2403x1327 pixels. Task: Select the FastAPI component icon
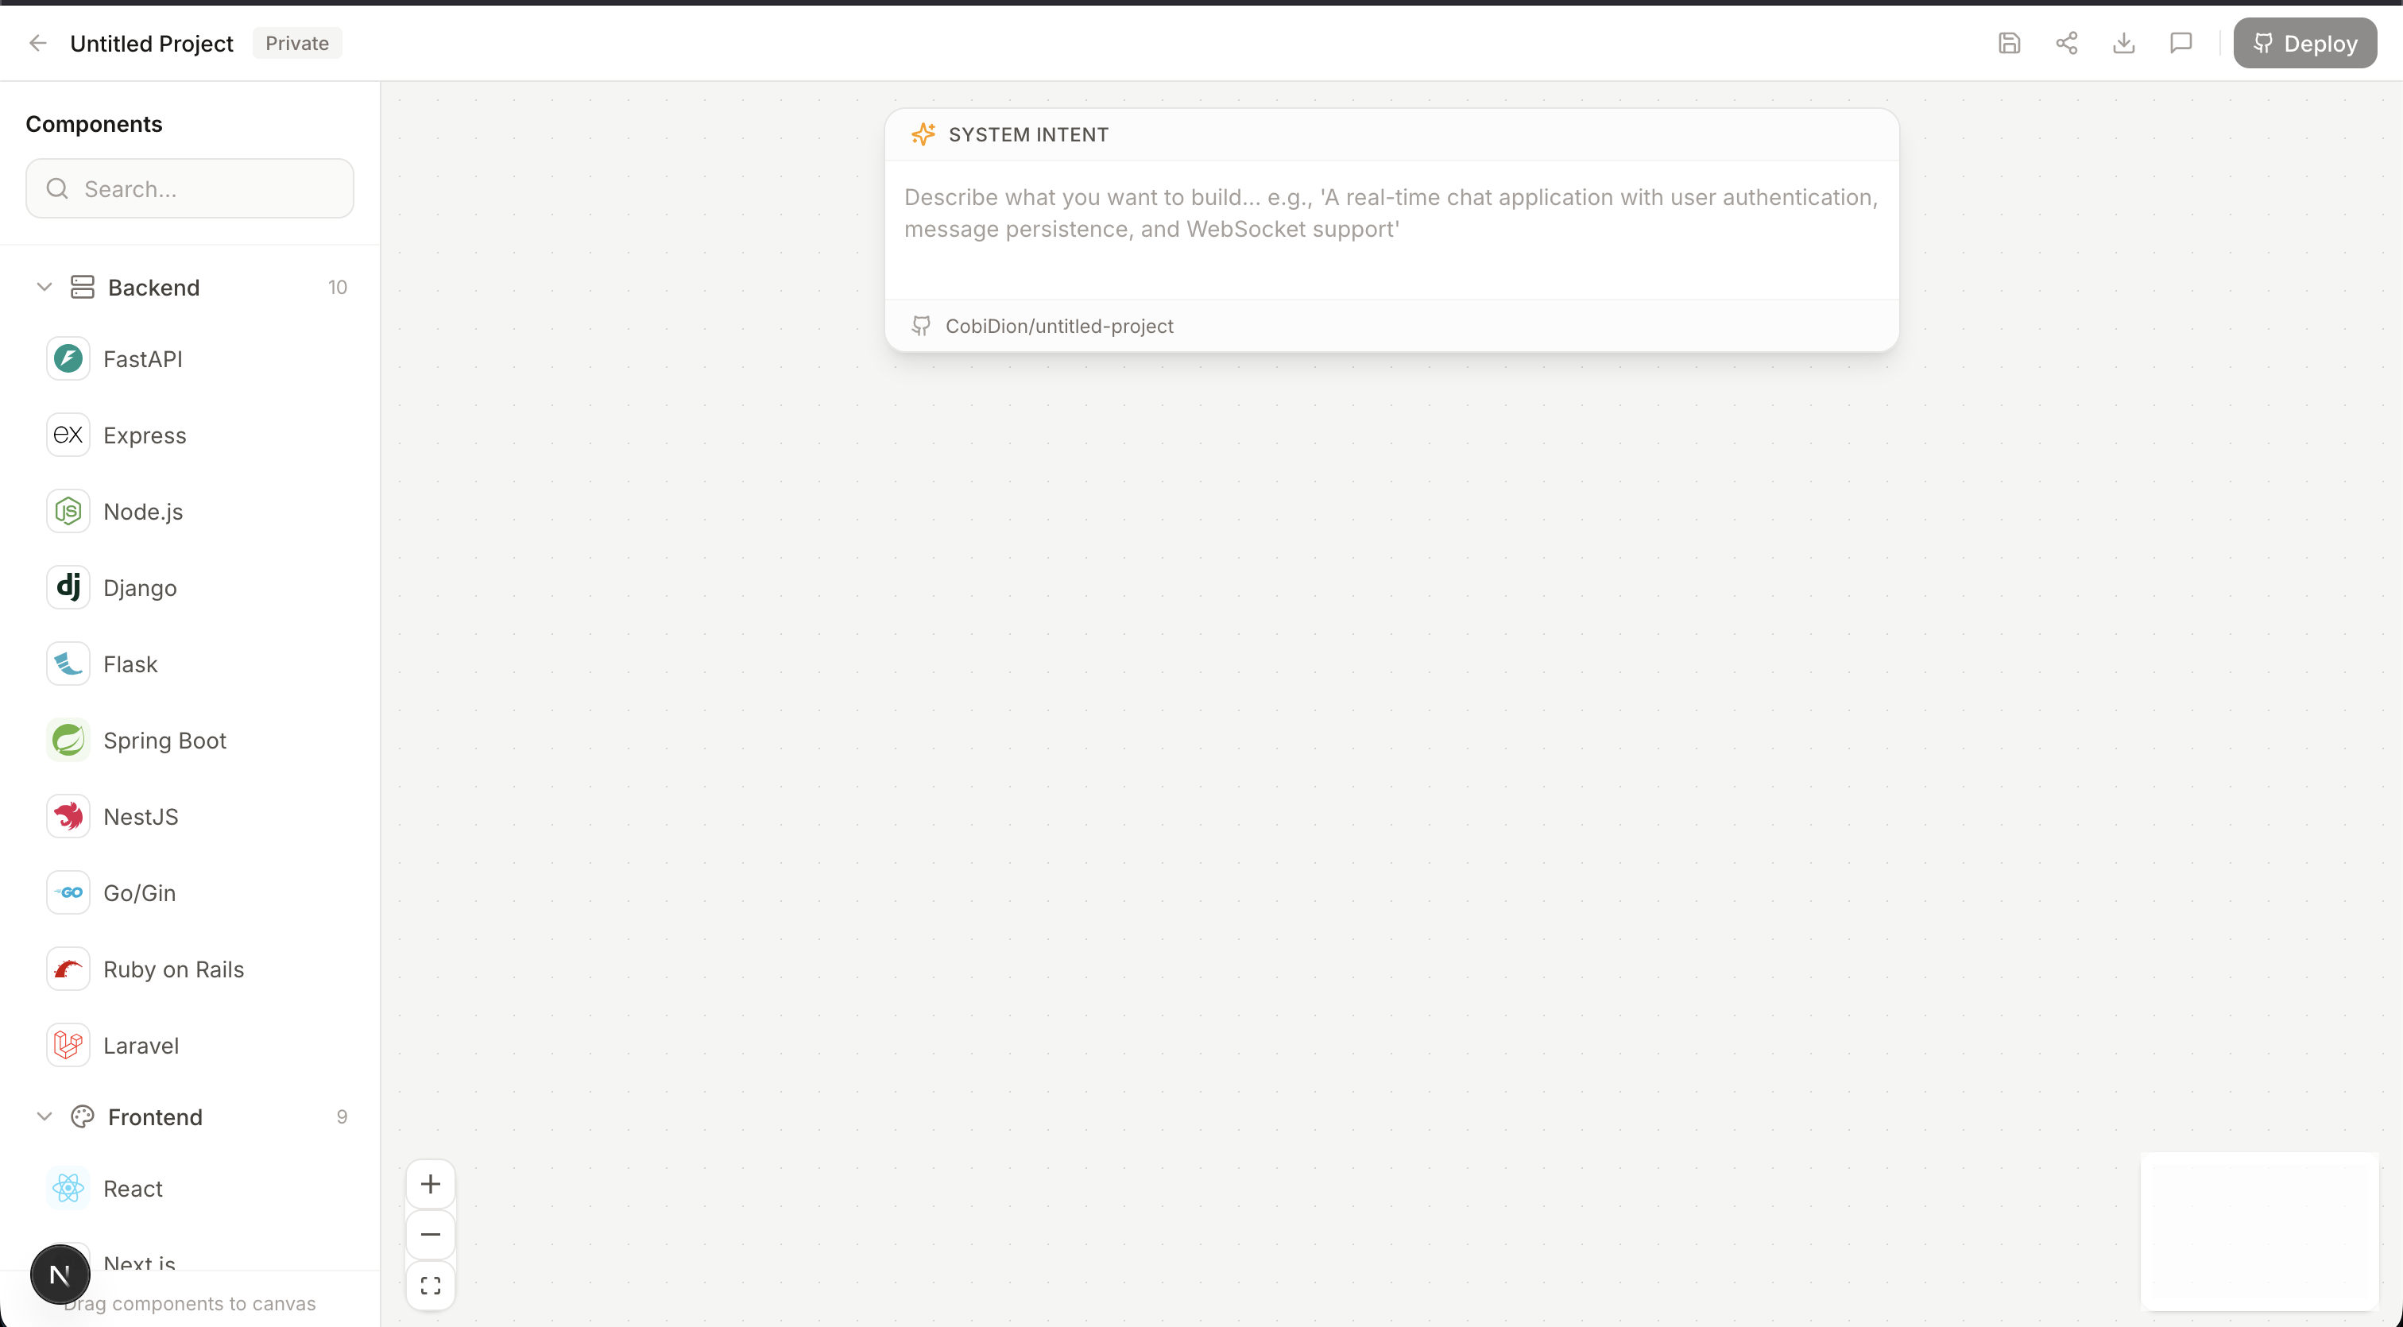[x=68, y=359]
